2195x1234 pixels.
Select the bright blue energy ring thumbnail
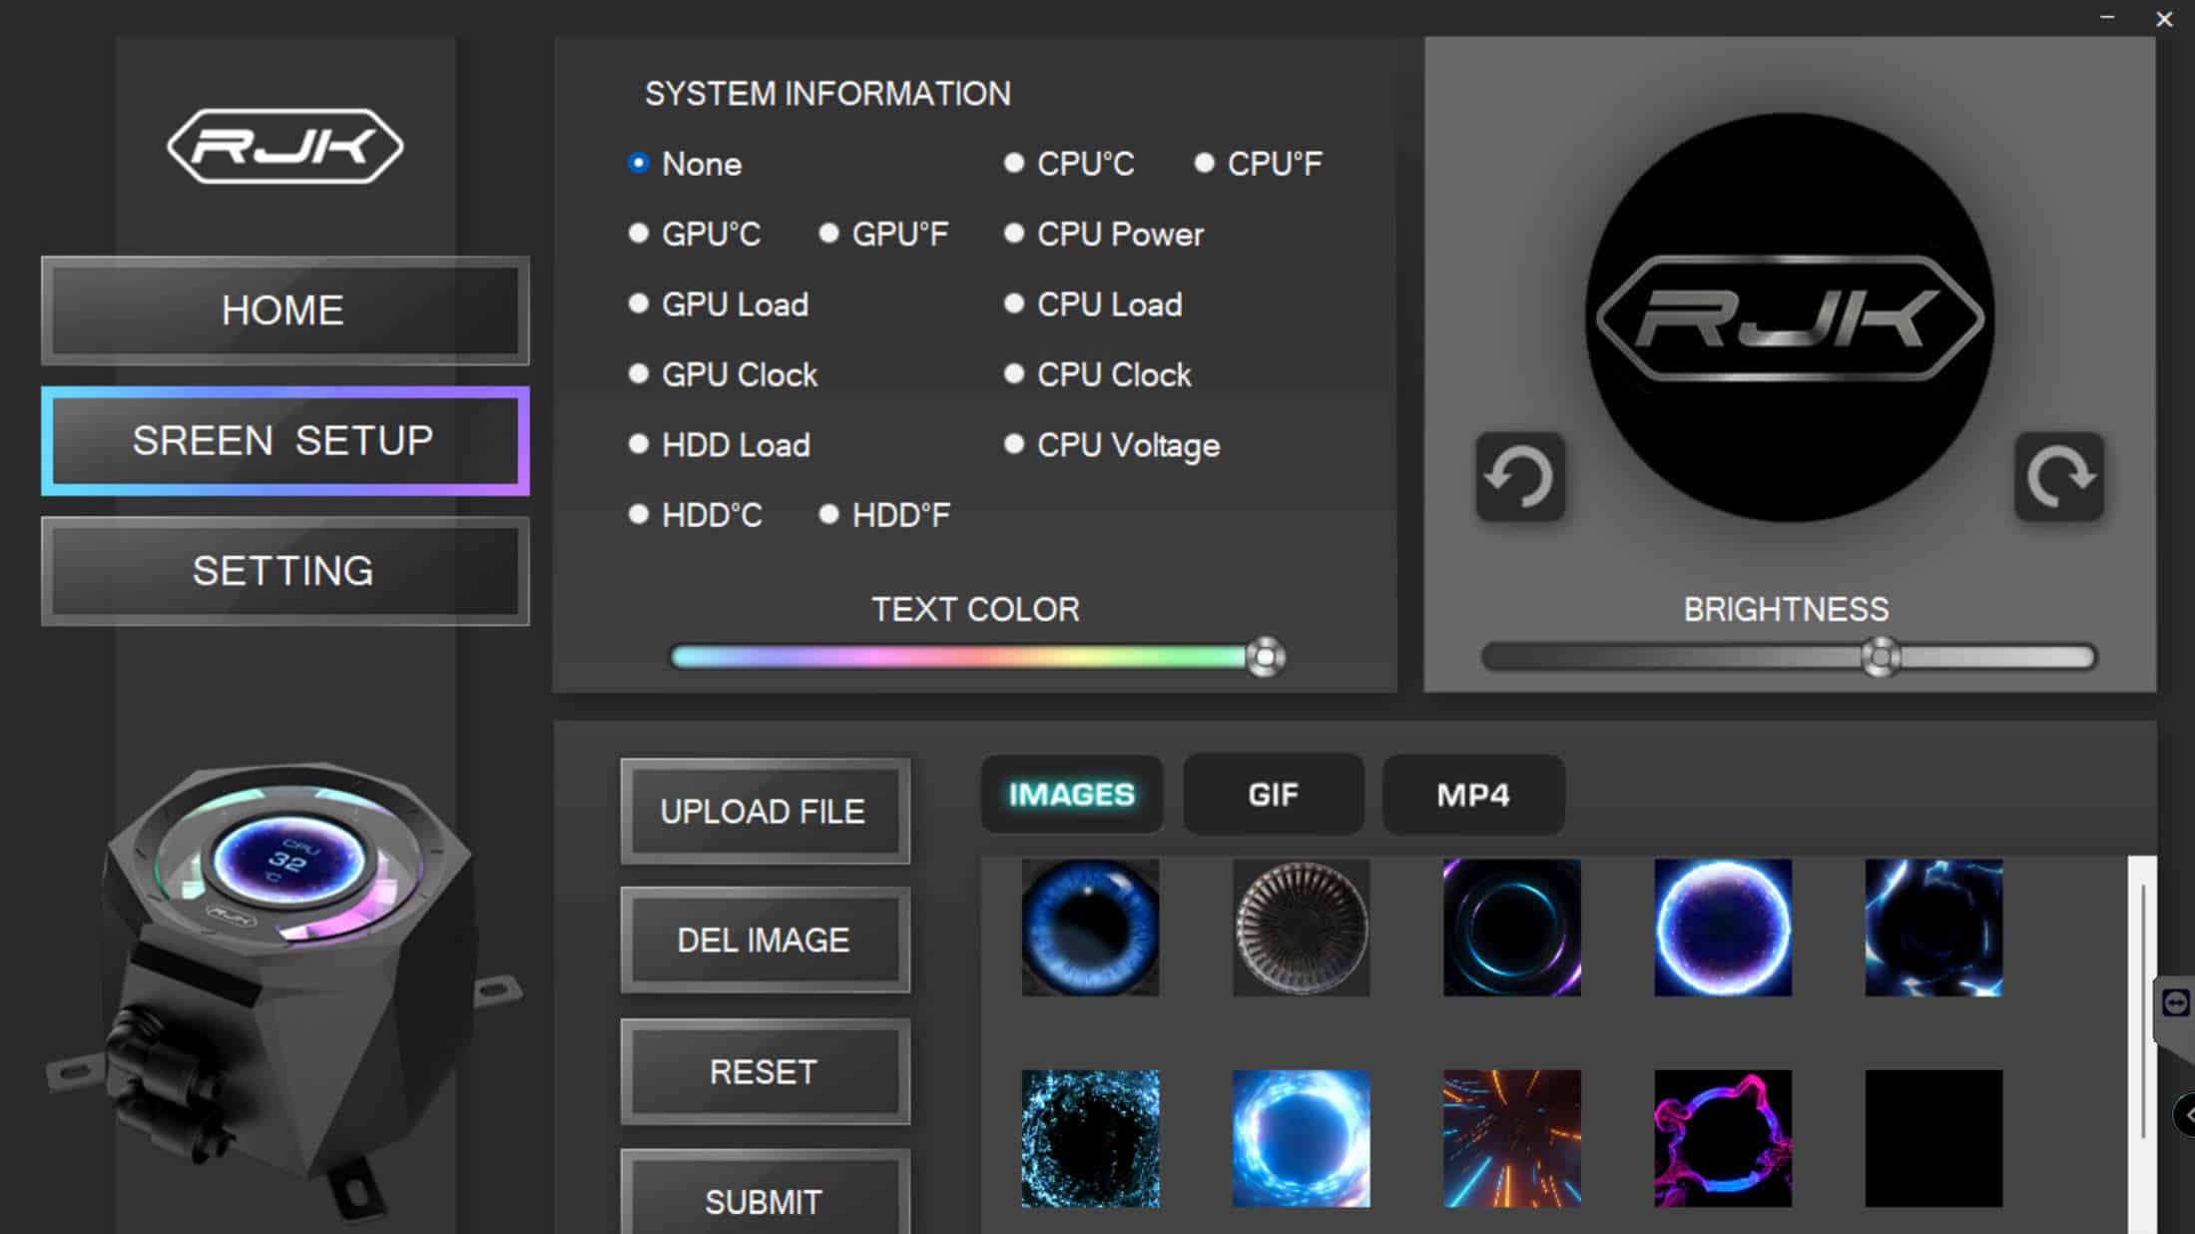pos(1301,1139)
